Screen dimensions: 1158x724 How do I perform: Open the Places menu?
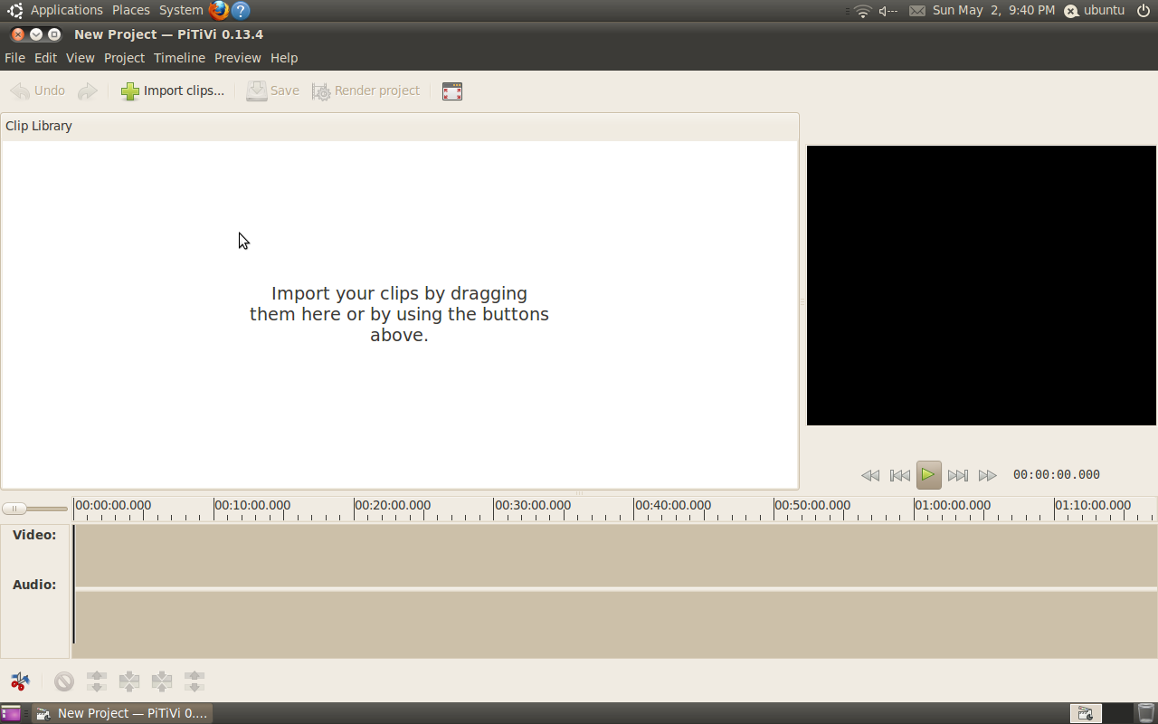coord(131,10)
